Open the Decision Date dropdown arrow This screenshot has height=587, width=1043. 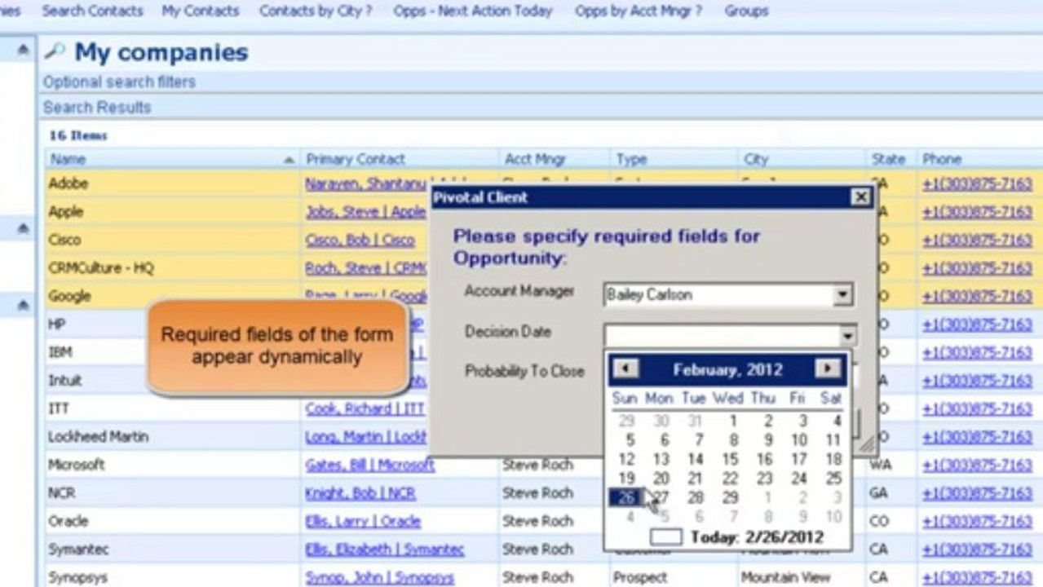pos(848,335)
